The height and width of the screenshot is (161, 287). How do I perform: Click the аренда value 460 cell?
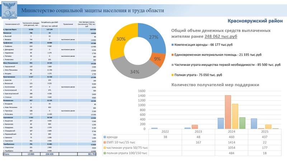(231, 137)
